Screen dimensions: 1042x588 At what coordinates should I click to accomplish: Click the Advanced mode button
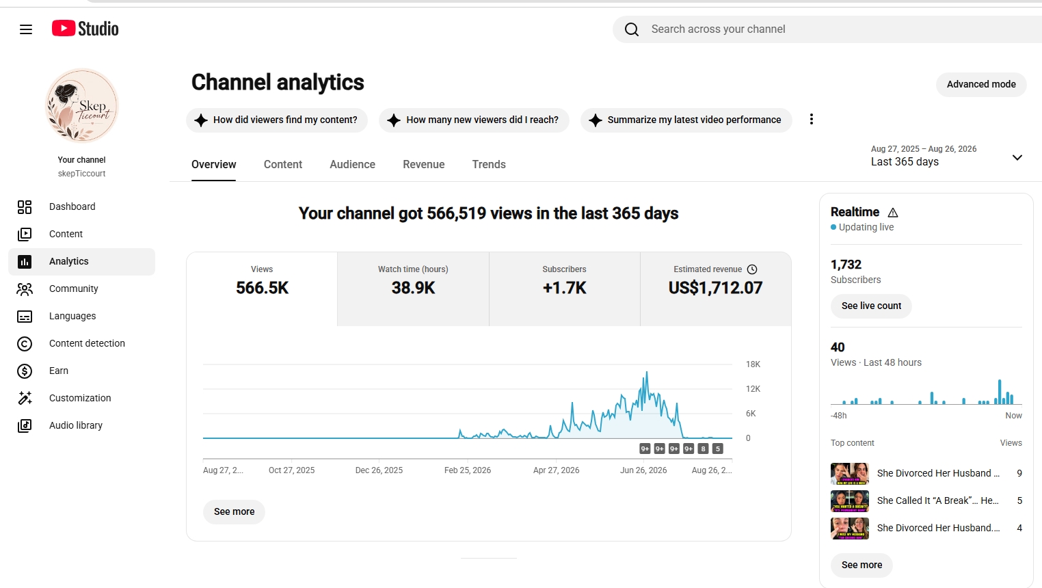click(981, 84)
